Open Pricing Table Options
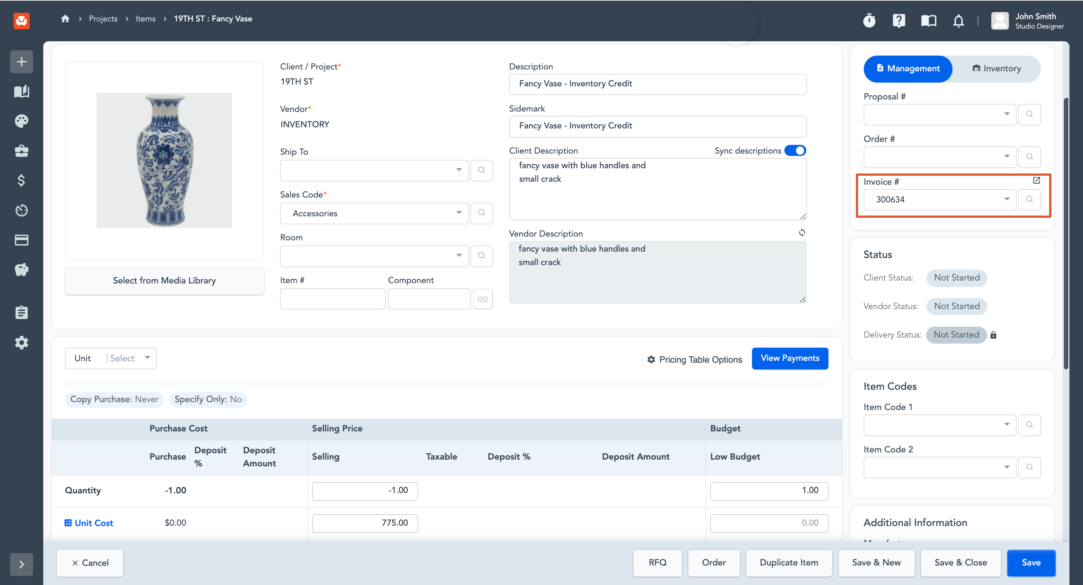Viewport: 1083px width, 585px height. pos(695,360)
